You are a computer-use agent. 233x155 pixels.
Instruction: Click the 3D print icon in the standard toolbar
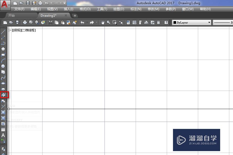(x=43, y=22)
